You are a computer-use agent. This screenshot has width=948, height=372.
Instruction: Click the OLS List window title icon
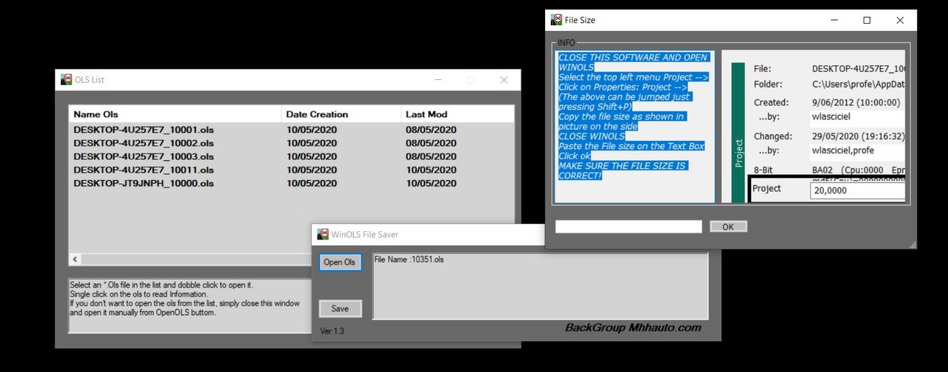point(67,80)
